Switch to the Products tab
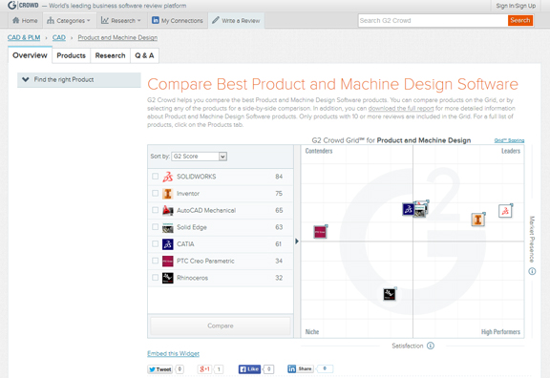 click(72, 55)
